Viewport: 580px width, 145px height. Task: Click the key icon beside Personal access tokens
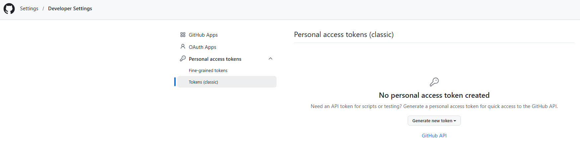(183, 58)
